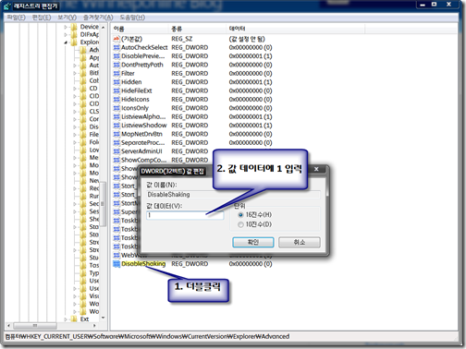Click the ListviewShadow value icon
This screenshot has width=466, height=349.
click(116, 126)
